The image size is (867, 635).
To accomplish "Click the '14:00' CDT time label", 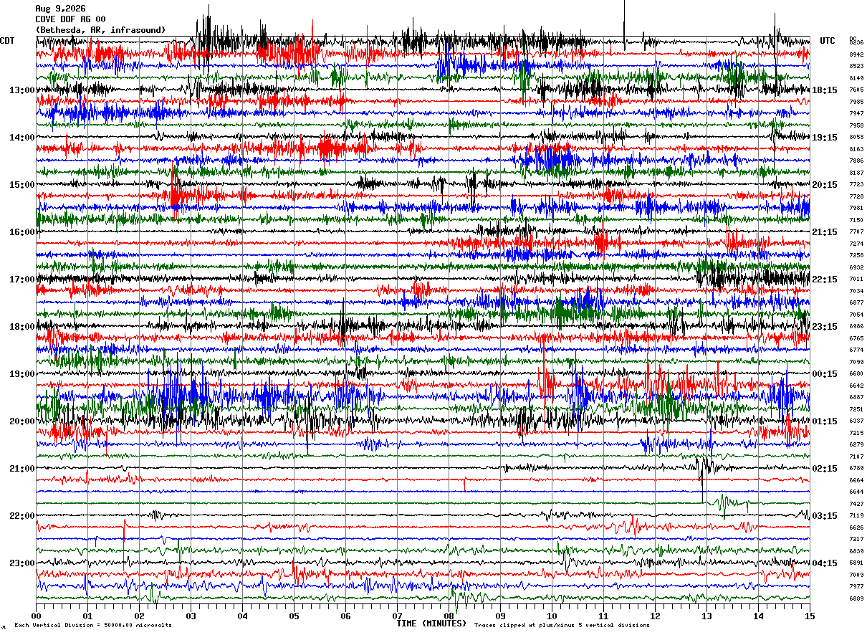I will point(21,138).
